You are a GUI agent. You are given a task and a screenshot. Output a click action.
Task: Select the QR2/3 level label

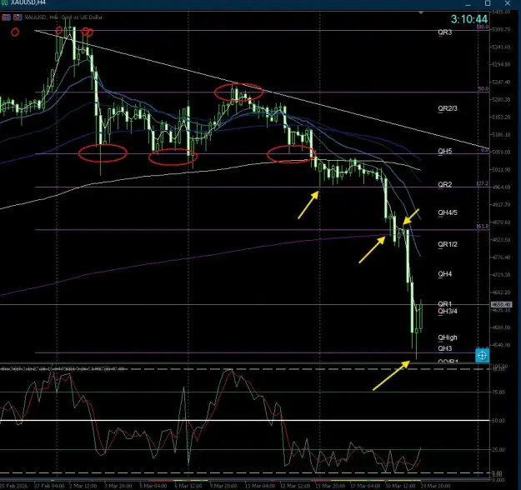448,108
